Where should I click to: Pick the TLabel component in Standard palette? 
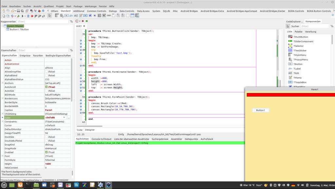pos(71,16)
